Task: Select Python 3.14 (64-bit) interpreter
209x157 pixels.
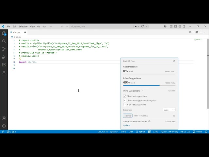Action: click(x=169, y=131)
